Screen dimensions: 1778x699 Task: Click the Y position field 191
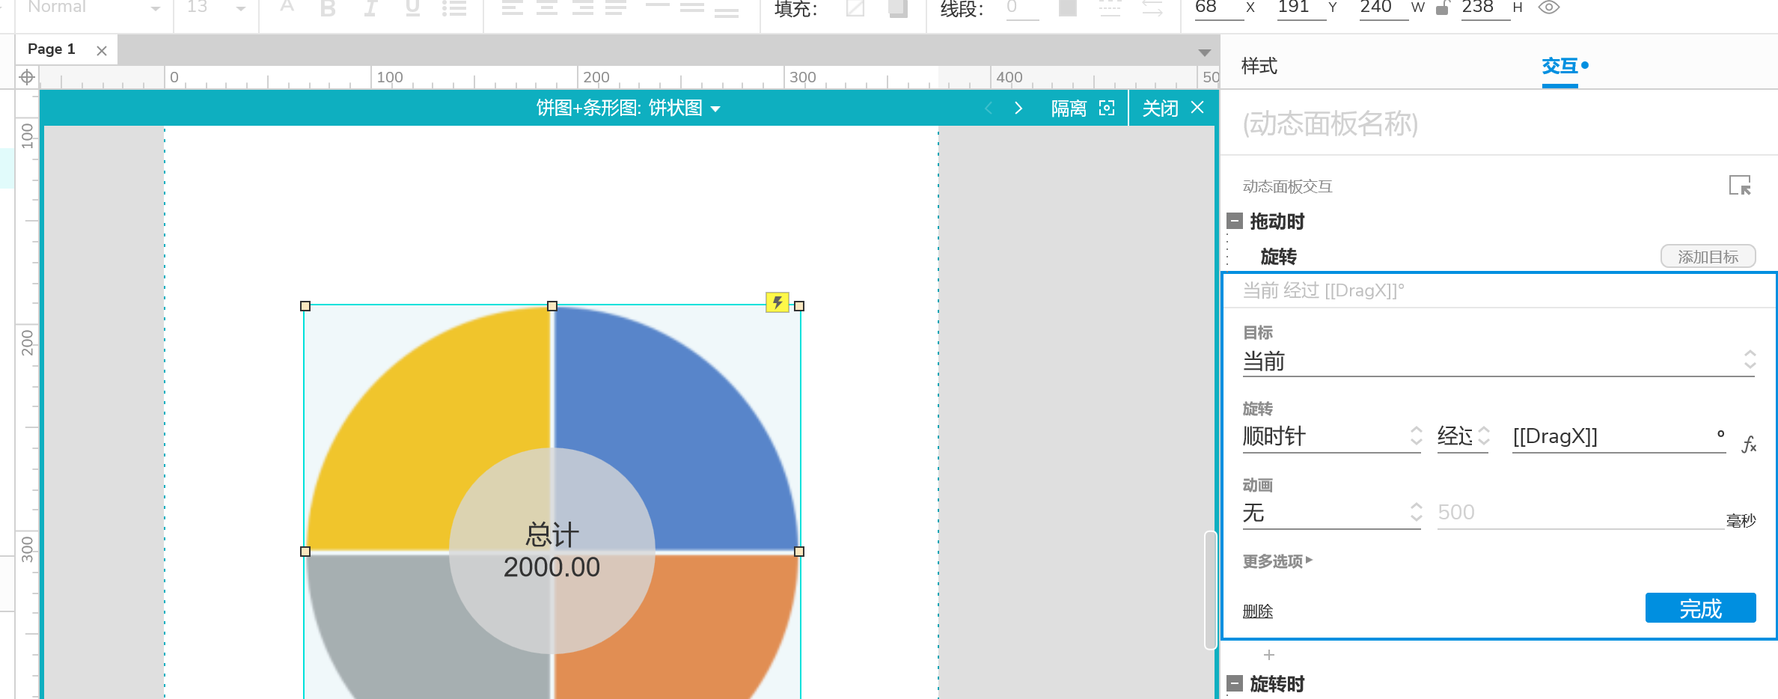point(1301,8)
